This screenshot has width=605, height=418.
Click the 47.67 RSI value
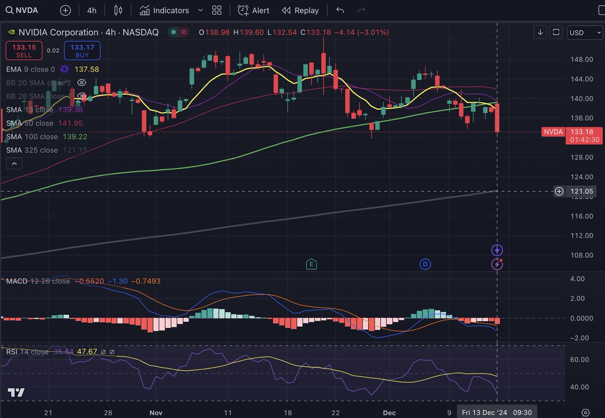tap(87, 352)
